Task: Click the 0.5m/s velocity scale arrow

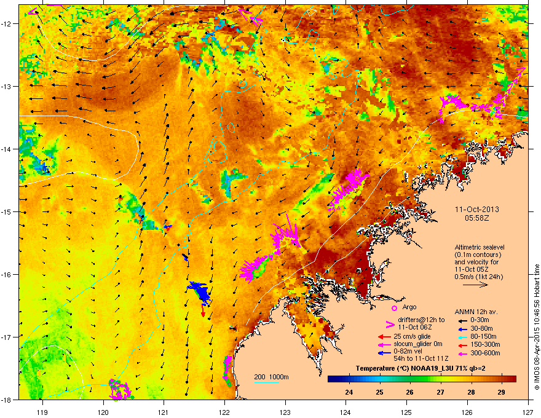Action: tap(475, 285)
